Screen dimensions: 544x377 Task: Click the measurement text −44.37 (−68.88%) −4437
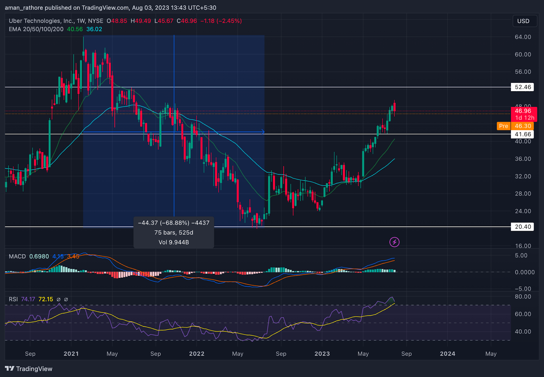[174, 223]
